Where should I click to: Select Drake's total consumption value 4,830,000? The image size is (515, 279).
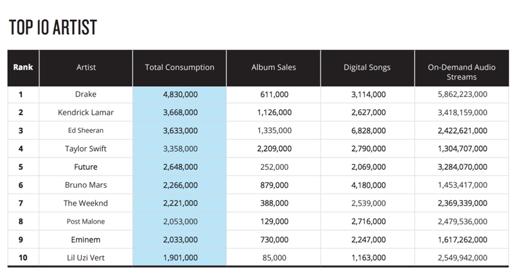180,94
